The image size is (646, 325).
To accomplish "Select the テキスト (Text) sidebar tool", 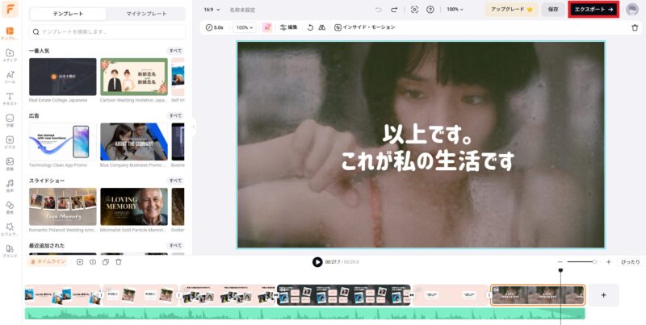I will pos(10,99).
